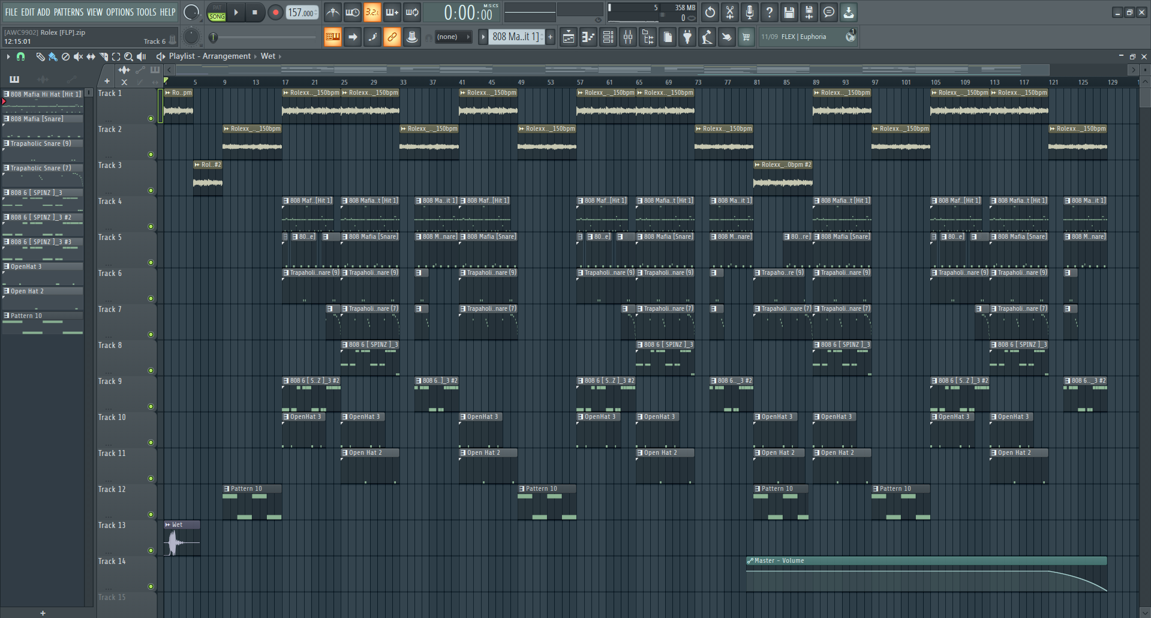Open the 808 Ma..it 1 pattern selector
The image size is (1151, 618).
coord(516,37)
